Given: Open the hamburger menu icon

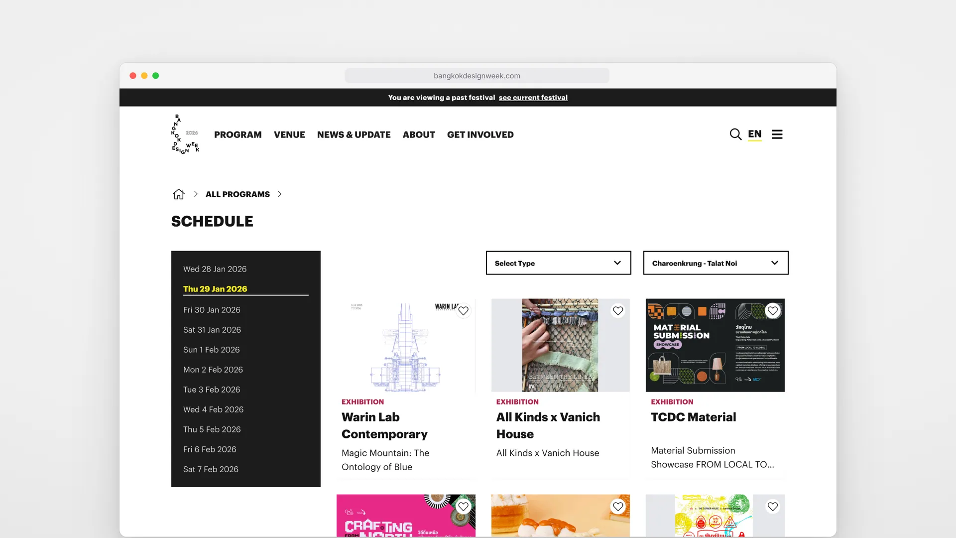Looking at the screenshot, I should click(777, 134).
